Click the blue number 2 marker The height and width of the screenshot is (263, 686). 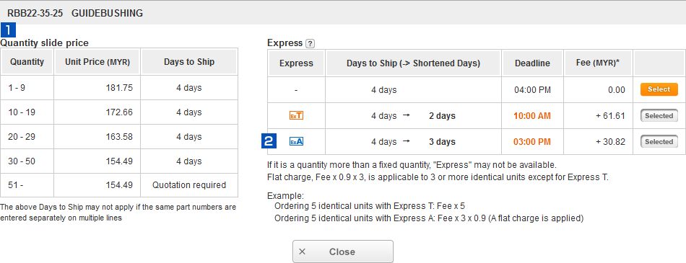click(x=269, y=141)
